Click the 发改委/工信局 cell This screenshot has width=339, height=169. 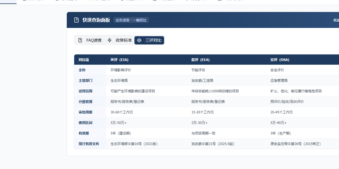click(202, 80)
